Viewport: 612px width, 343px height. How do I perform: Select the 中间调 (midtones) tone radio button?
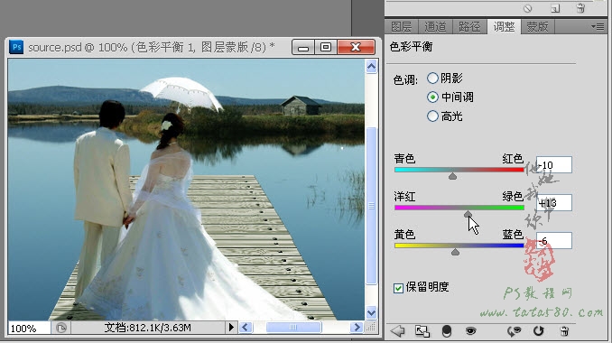(432, 97)
